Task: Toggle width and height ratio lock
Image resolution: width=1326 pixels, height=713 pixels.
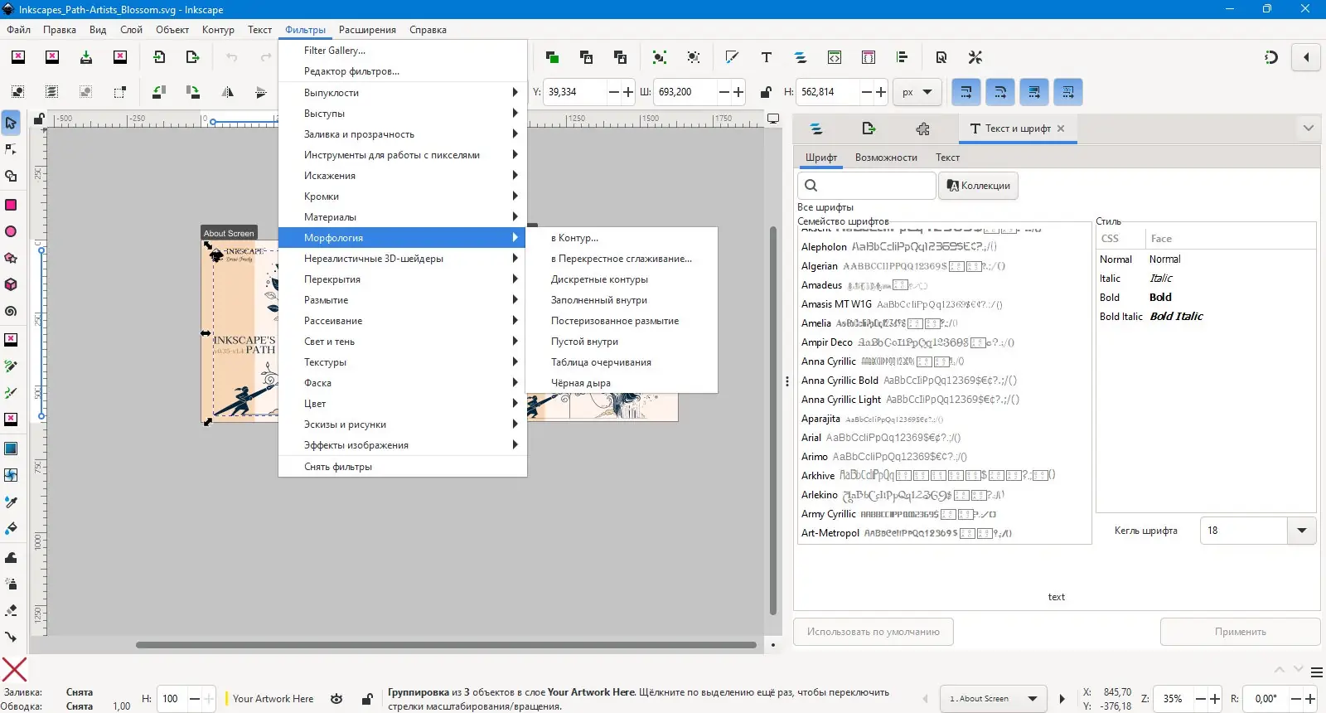Action: pyautogui.click(x=767, y=92)
